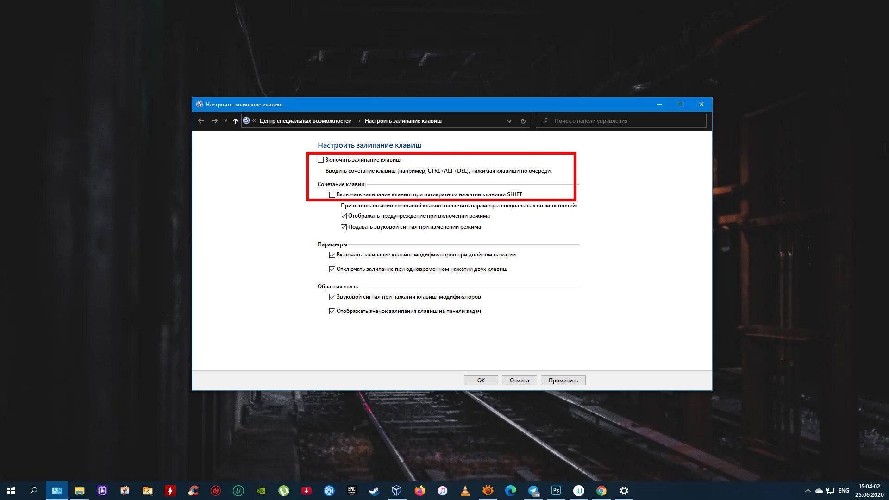Open Google Chrome from the taskbar
Screen dimensions: 889x500
click(x=601, y=491)
